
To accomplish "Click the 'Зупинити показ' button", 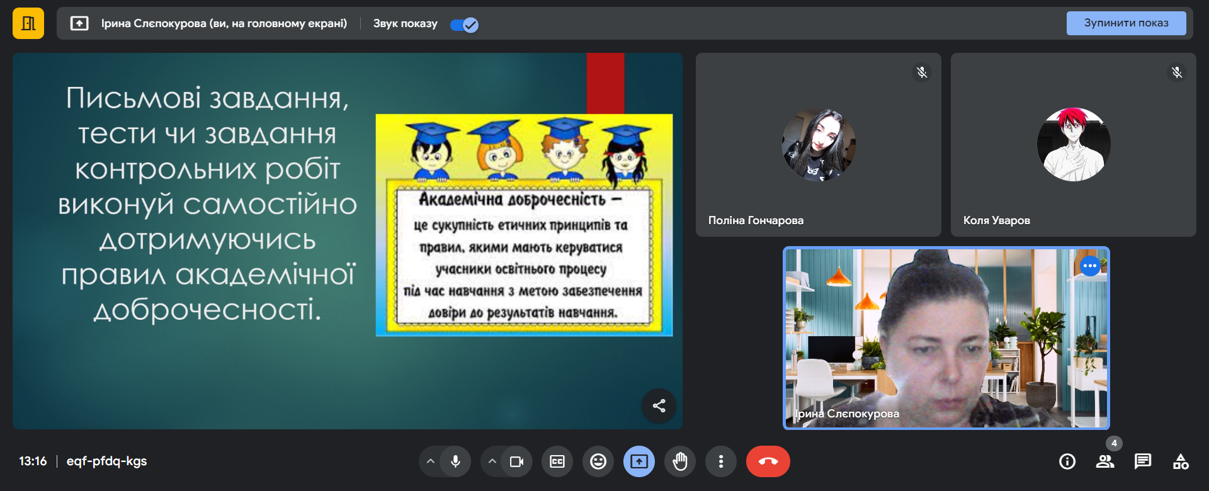I will pyautogui.click(x=1126, y=23).
